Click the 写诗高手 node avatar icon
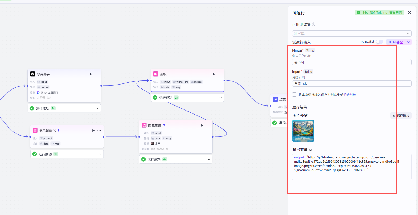418x215 pixels. pyautogui.click(x=32, y=74)
